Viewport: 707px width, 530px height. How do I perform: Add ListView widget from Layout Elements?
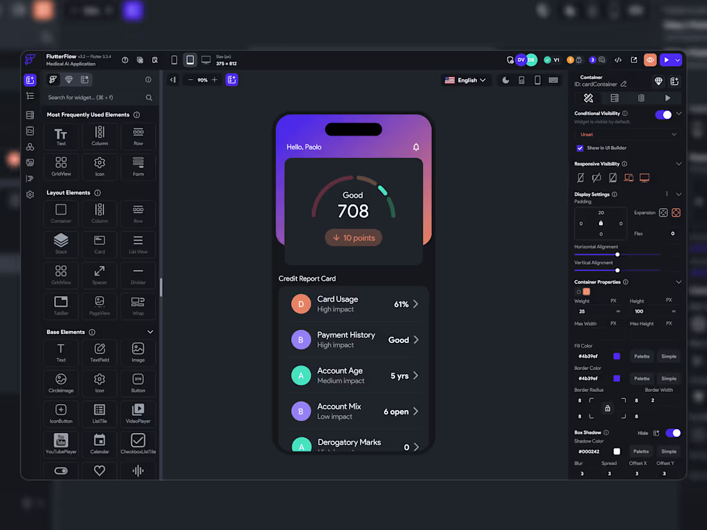point(138,244)
